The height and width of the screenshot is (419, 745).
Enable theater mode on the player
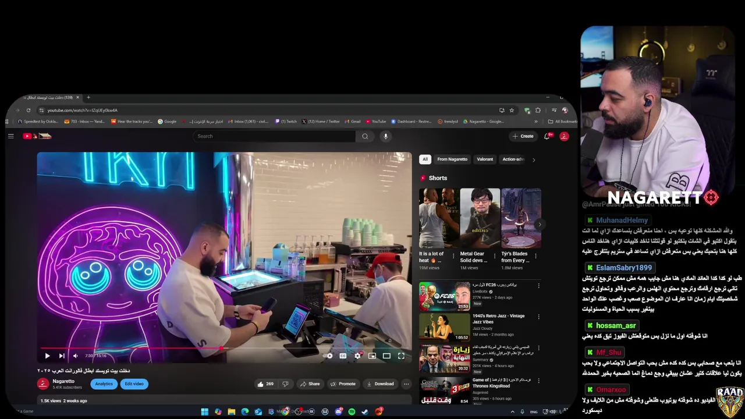(x=386, y=356)
